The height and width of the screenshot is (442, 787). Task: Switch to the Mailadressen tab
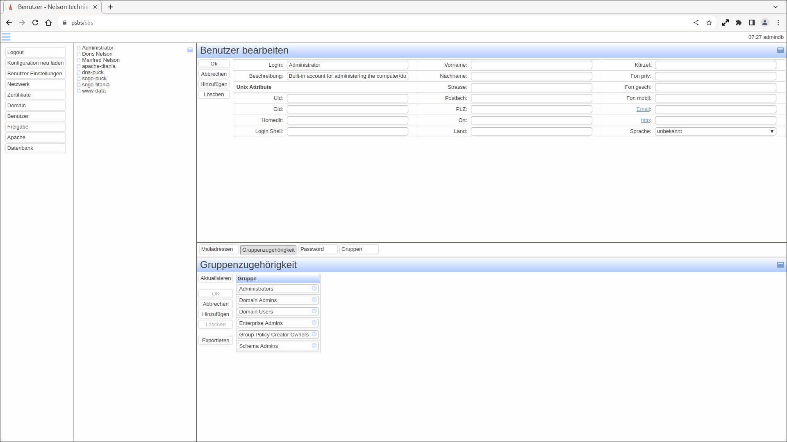[x=218, y=249]
